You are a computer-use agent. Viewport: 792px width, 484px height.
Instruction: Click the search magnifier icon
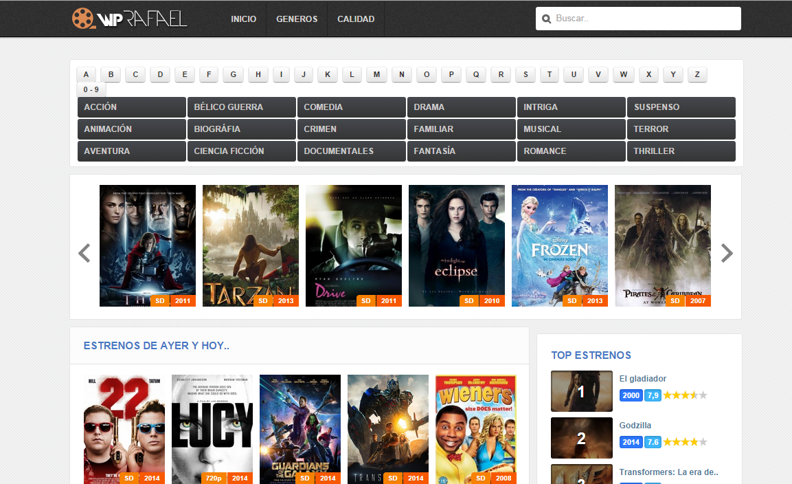pos(546,19)
